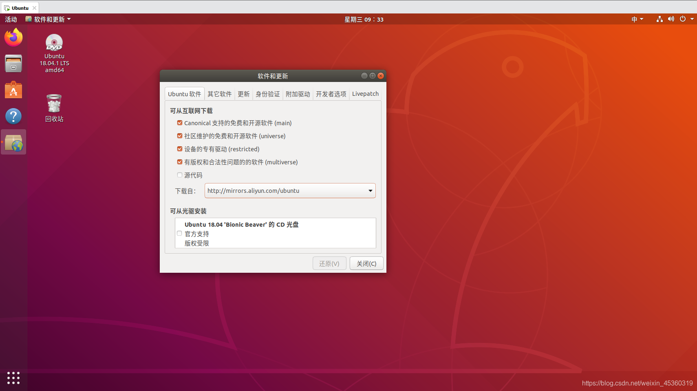Click the 可从互联网下载 heading

tap(192, 111)
